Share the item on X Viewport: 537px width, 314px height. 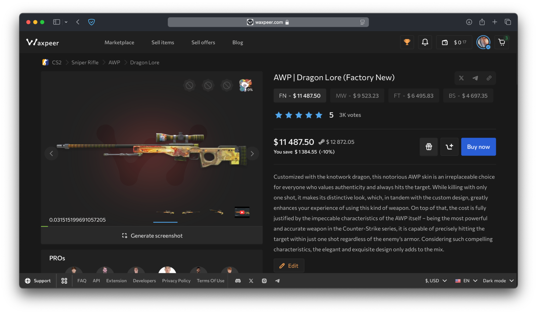tap(461, 78)
